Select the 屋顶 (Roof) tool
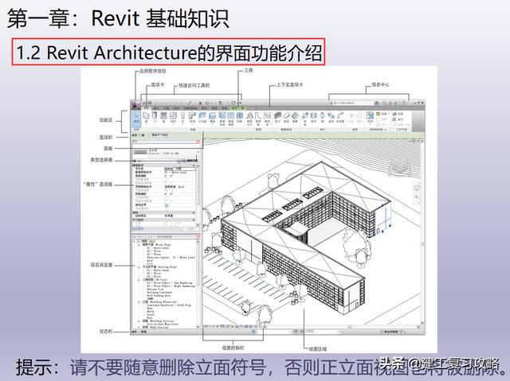This screenshot has height=381, width=510. point(191,118)
